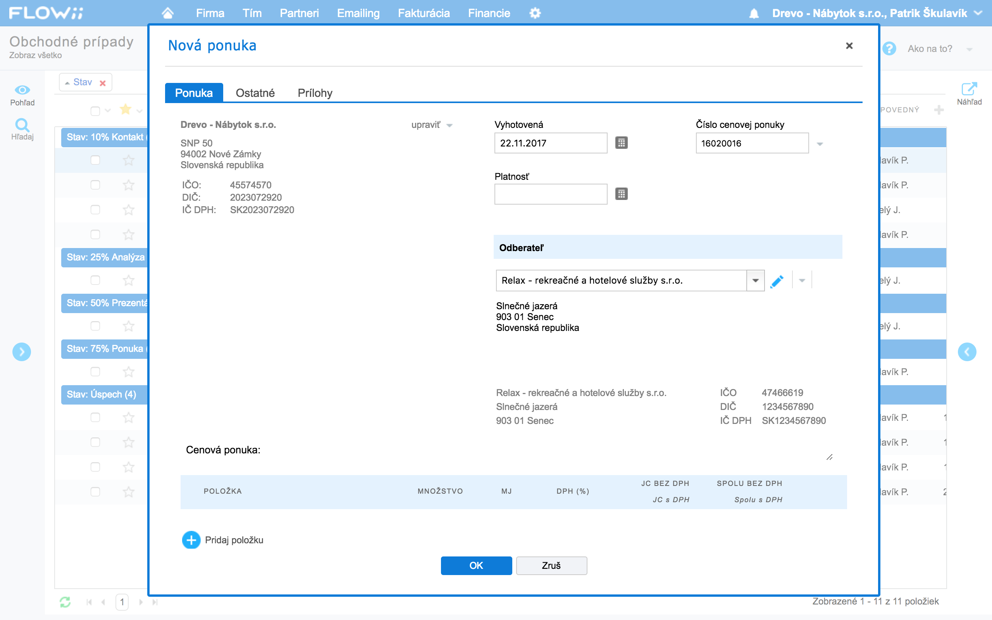Click the home icon in top navigation

pyautogui.click(x=168, y=13)
